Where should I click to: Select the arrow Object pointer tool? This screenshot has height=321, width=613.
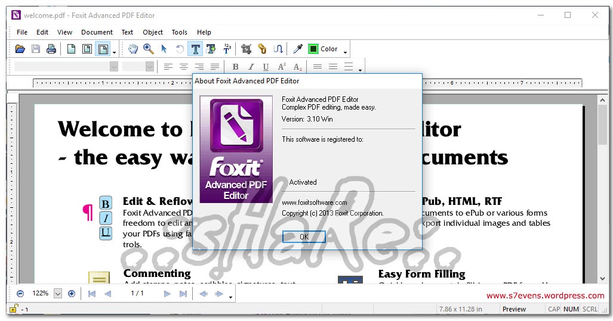point(164,49)
